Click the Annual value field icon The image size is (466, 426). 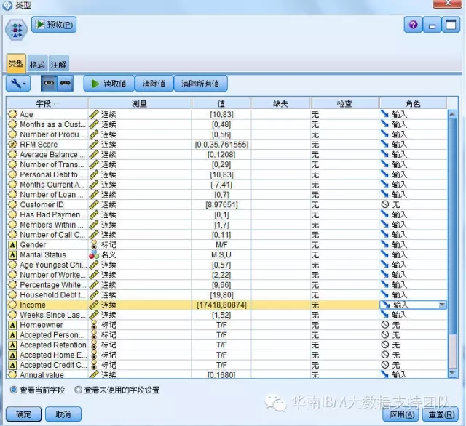(13, 374)
